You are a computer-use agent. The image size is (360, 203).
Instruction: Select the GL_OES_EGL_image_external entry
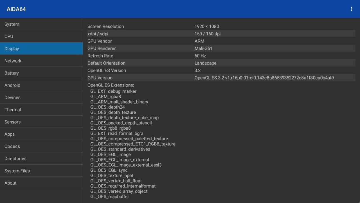(x=120, y=160)
